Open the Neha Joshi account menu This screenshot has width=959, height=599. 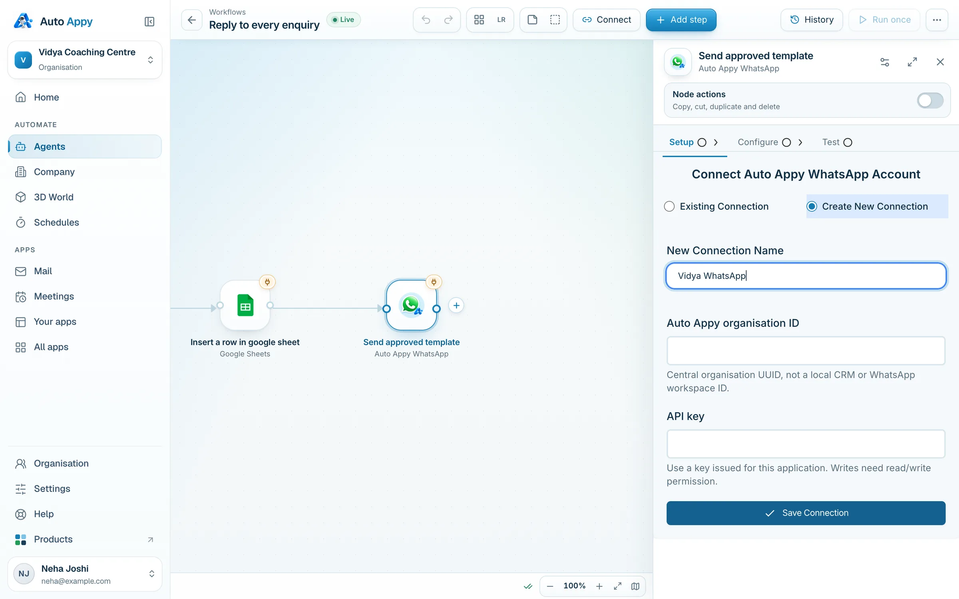click(x=85, y=574)
